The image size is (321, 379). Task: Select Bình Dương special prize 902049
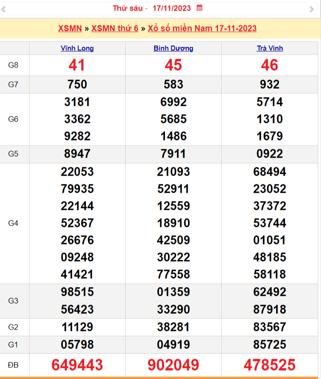tap(173, 365)
